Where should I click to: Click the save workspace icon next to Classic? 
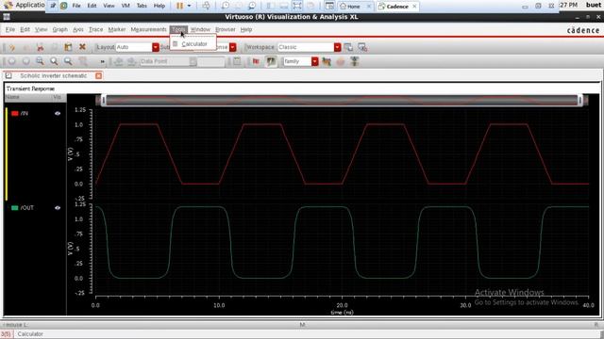click(348, 47)
